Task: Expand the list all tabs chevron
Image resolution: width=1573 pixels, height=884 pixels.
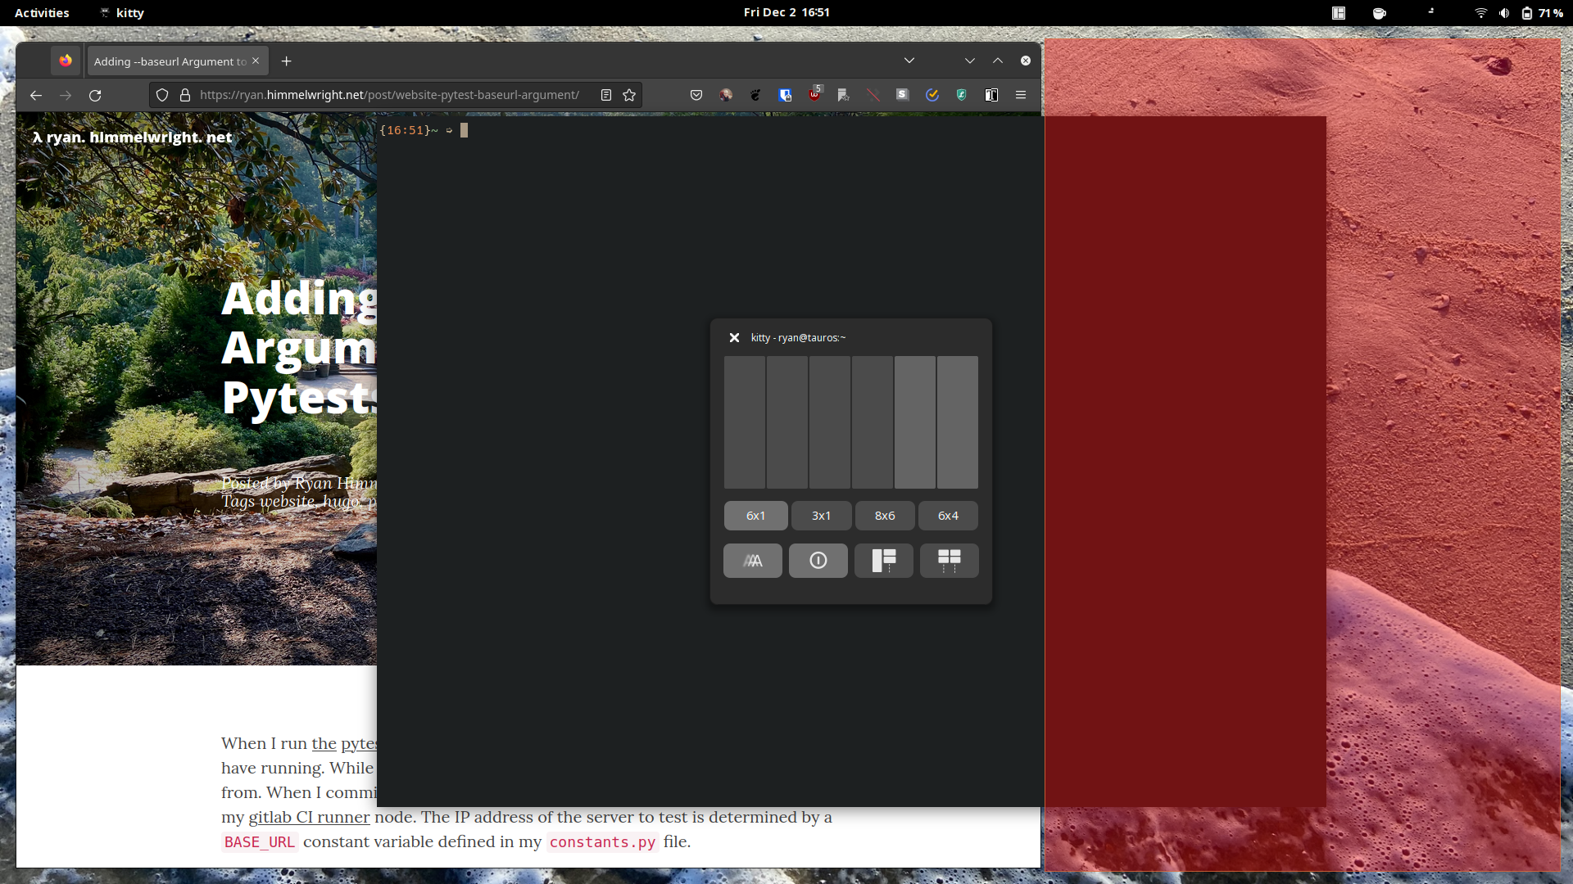Action: click(x=909, y=61)
